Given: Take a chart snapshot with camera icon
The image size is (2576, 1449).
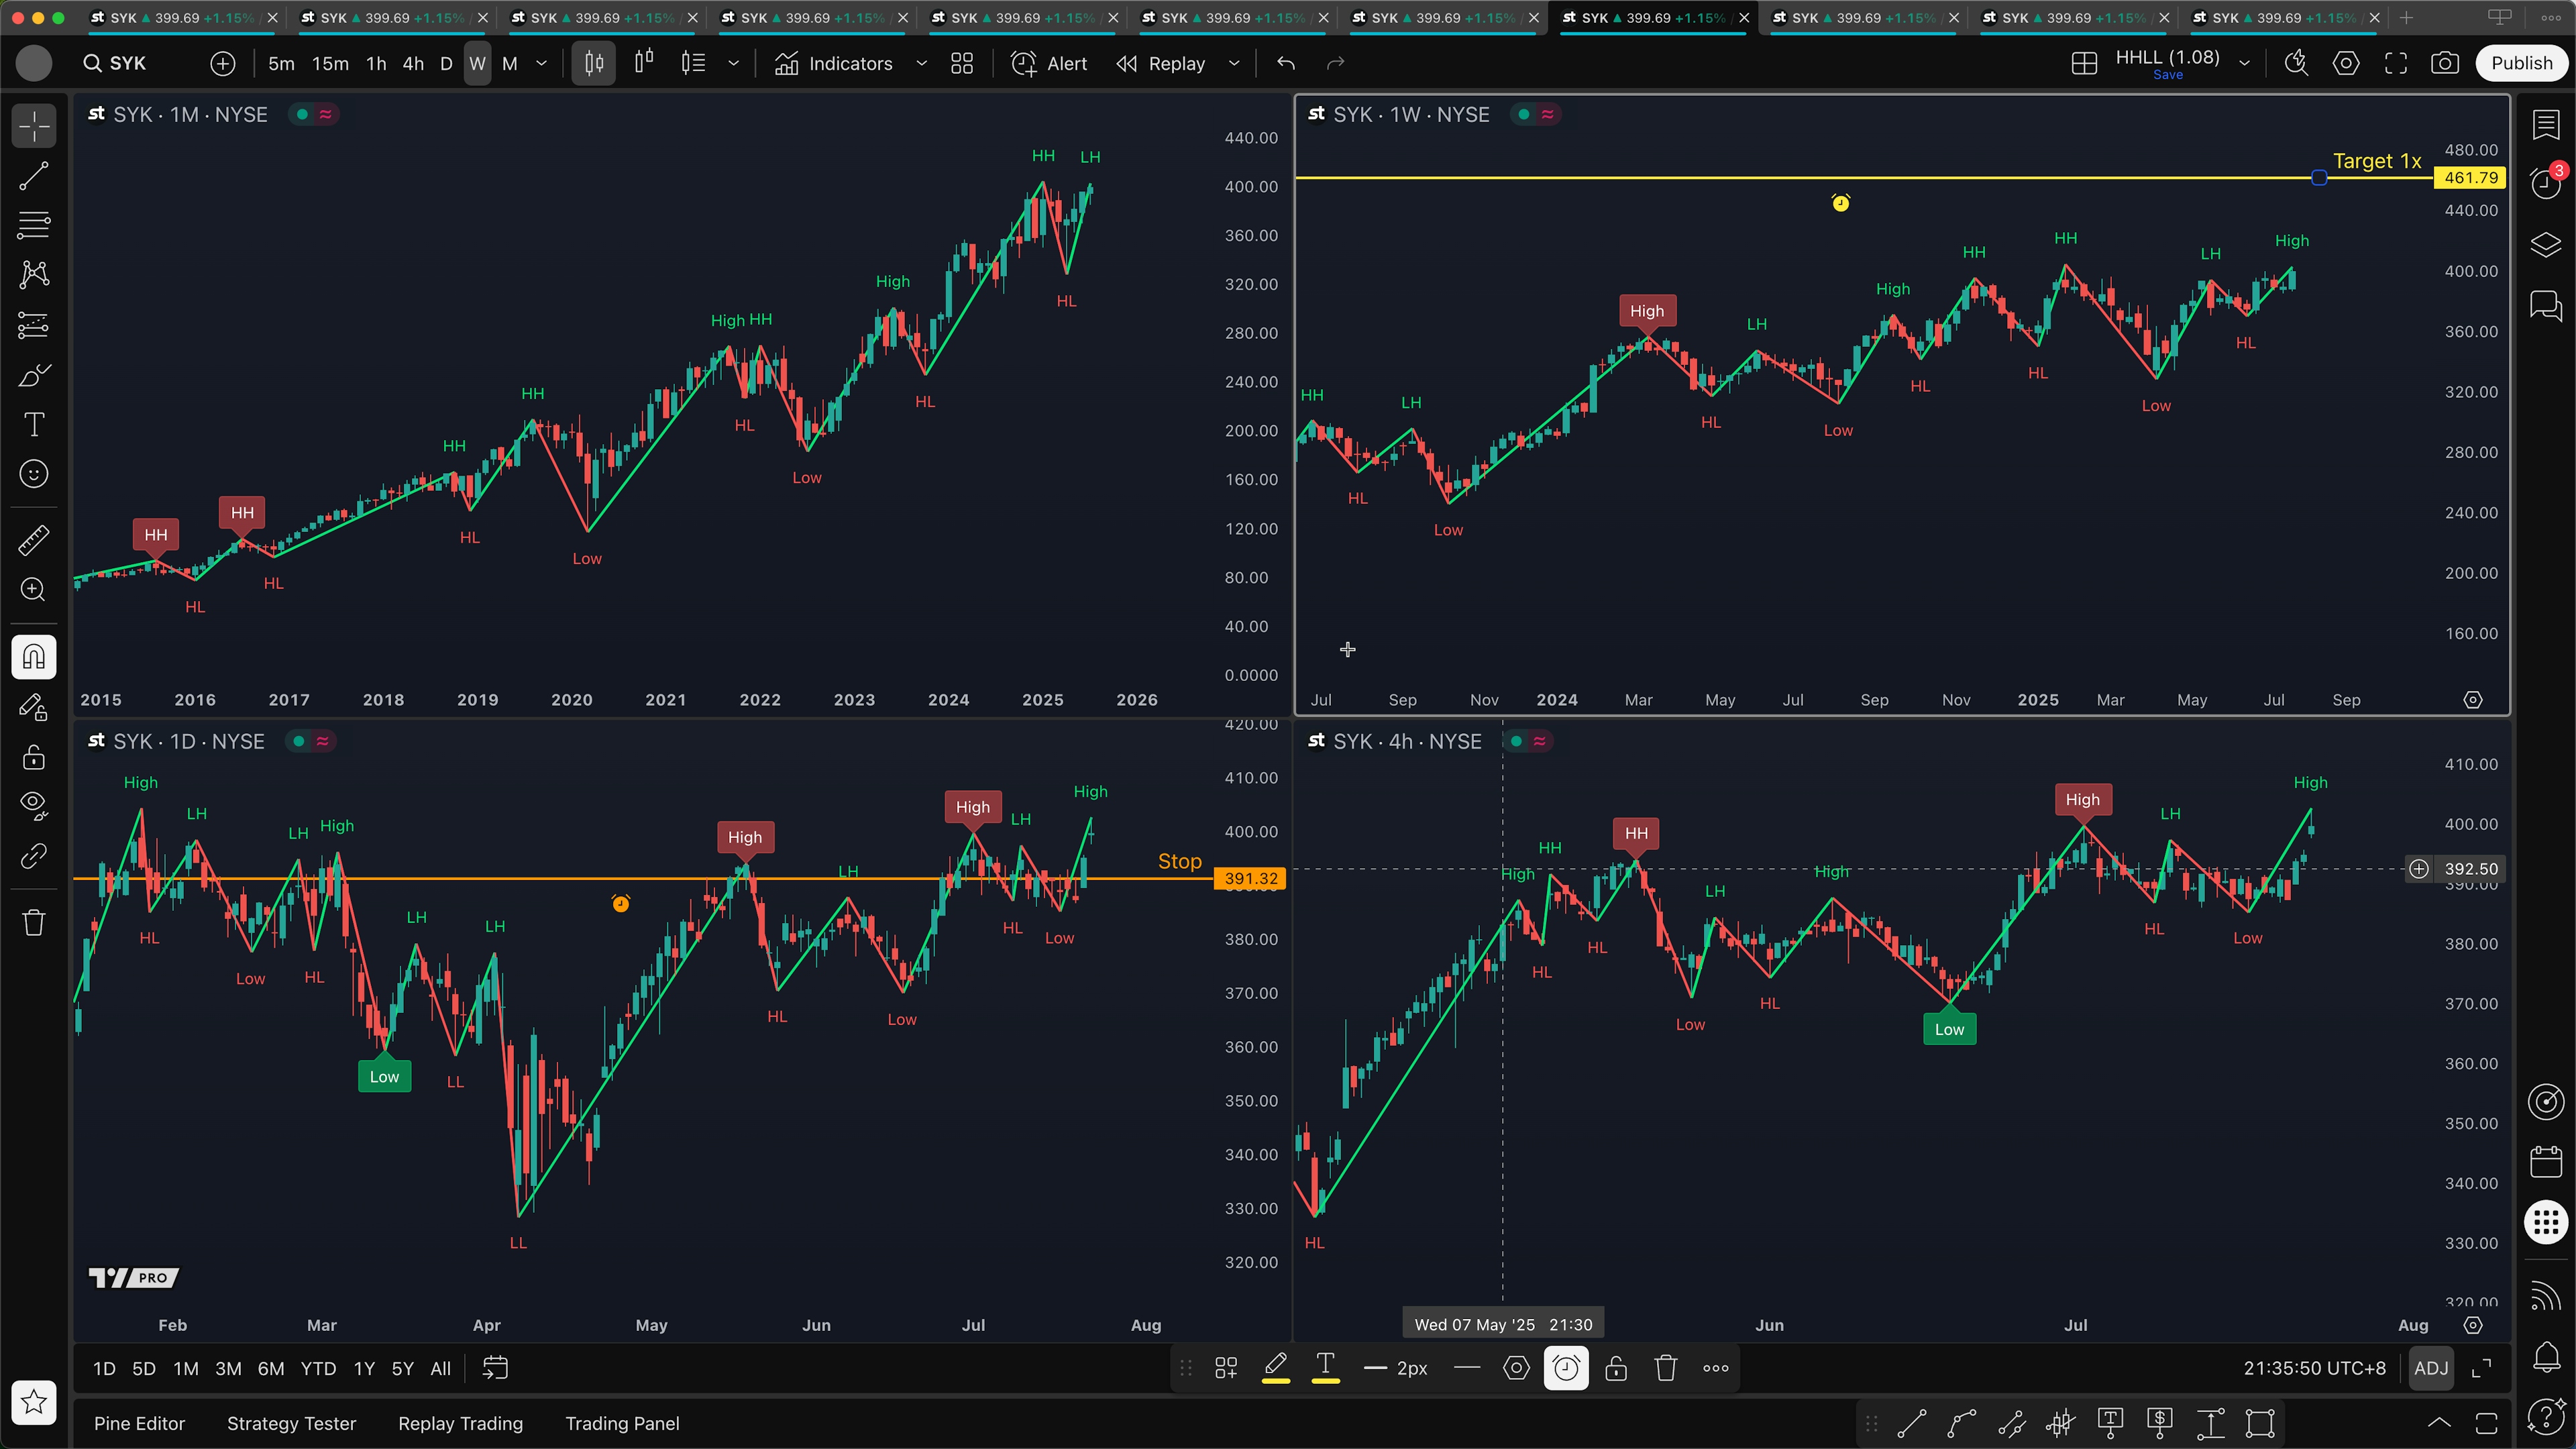Looking at the screenshot, I should [2445, 63].
